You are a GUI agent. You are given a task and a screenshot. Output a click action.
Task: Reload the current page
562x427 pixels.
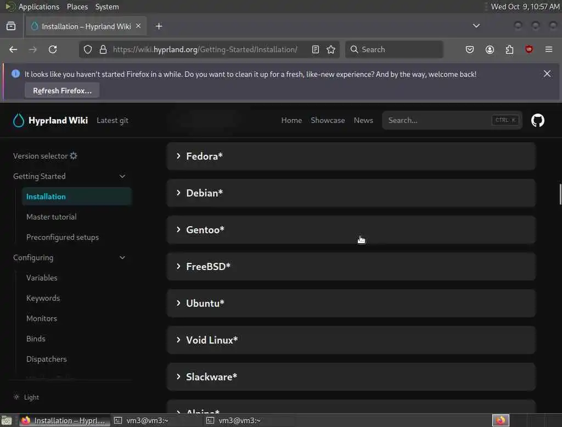pyautogui.click(x=53, y=49)
